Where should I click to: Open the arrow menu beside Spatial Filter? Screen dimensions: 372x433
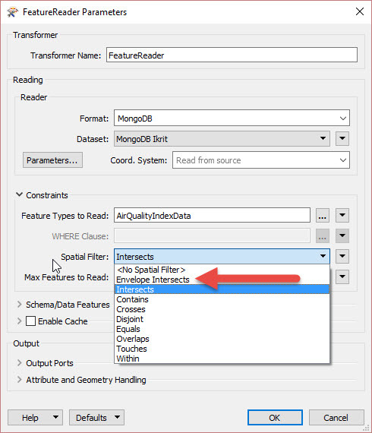pos(342,256)
